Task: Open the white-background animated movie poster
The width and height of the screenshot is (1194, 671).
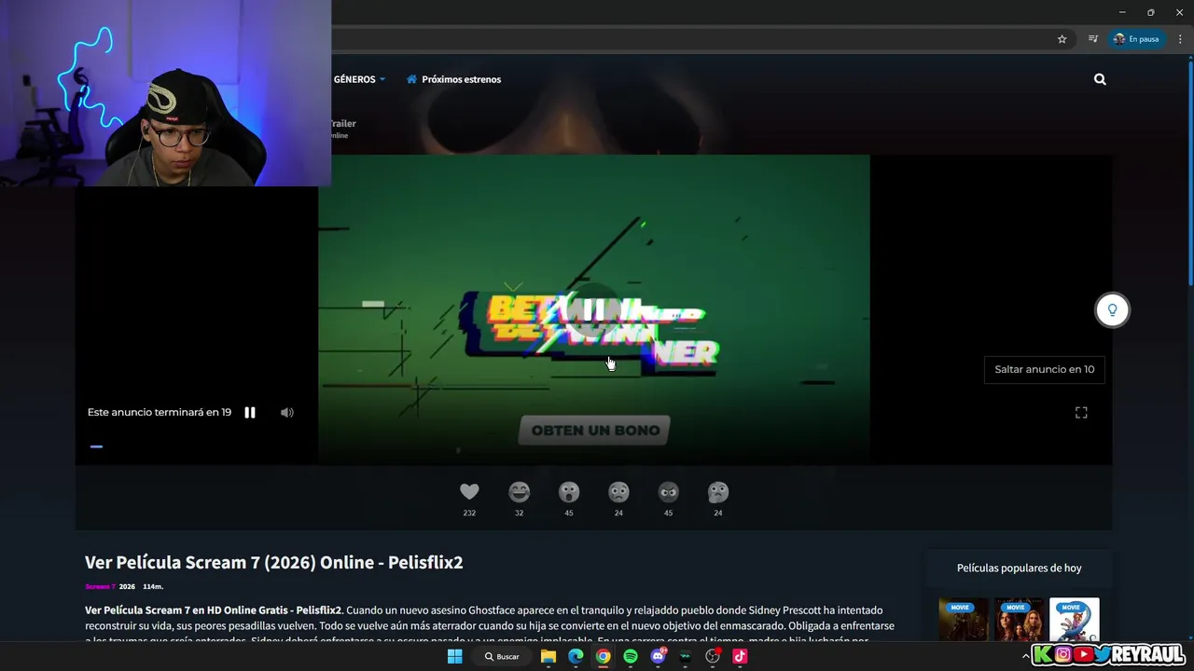Action: tap(1074, 620)
